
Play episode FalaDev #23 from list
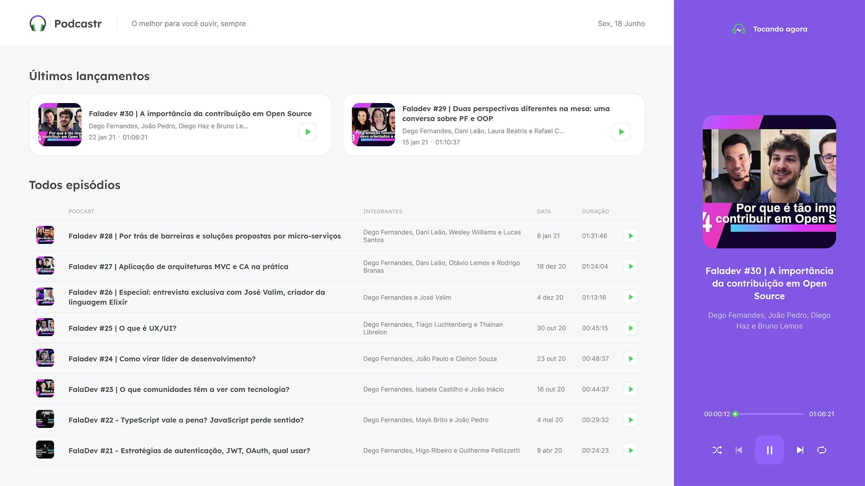coord(631,389)
